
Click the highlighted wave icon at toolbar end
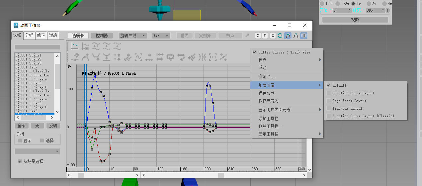coord(304,36)
